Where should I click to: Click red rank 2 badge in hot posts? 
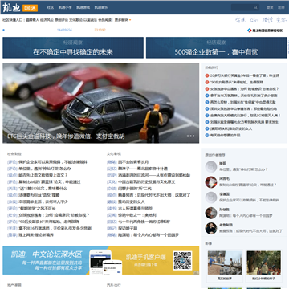pos(207,82)
